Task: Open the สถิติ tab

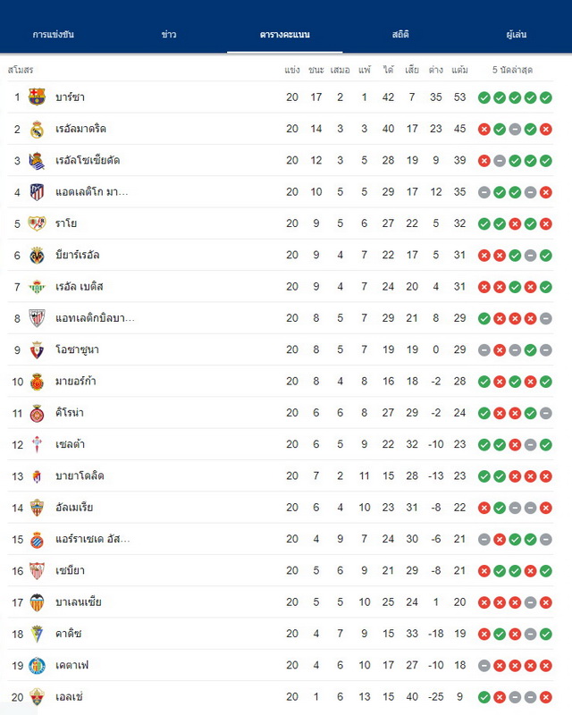Action: pyautogui.click(x=400, y=34)
